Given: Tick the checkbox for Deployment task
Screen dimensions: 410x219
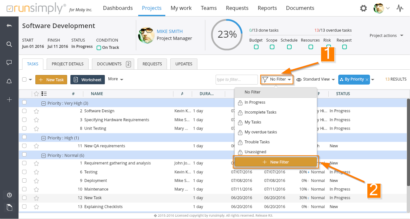Looking at the screenshot, I should pos(24,181).
